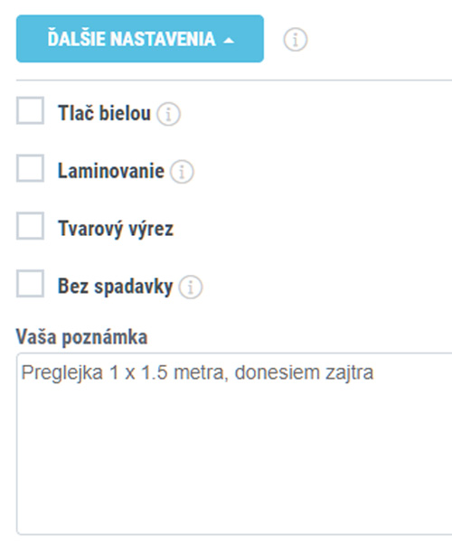The height and width of the screenshot is (555, 452).
Task: Click the Bez spadavky label
Action: (116, 286)
